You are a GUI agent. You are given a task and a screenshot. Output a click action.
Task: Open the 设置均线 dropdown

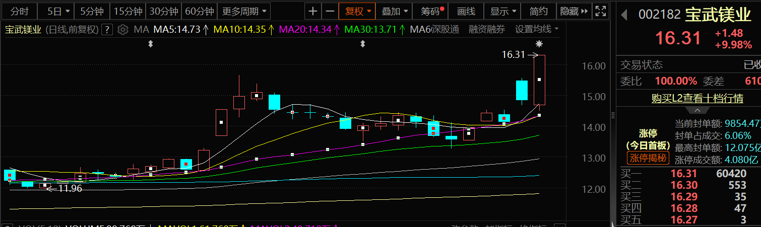pyautogui.click(x=537, y=30)
